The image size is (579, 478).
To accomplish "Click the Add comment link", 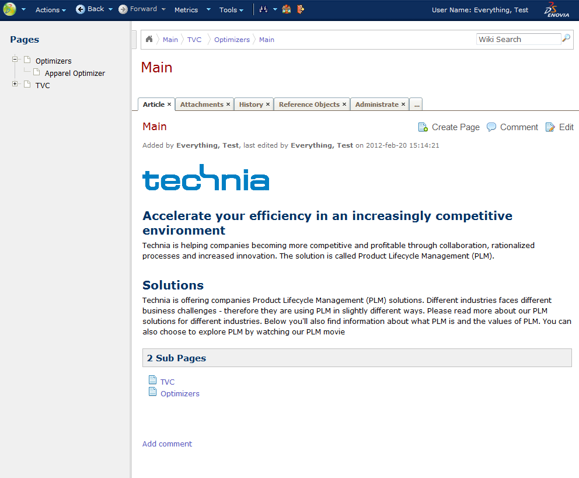I will (167, 444).
